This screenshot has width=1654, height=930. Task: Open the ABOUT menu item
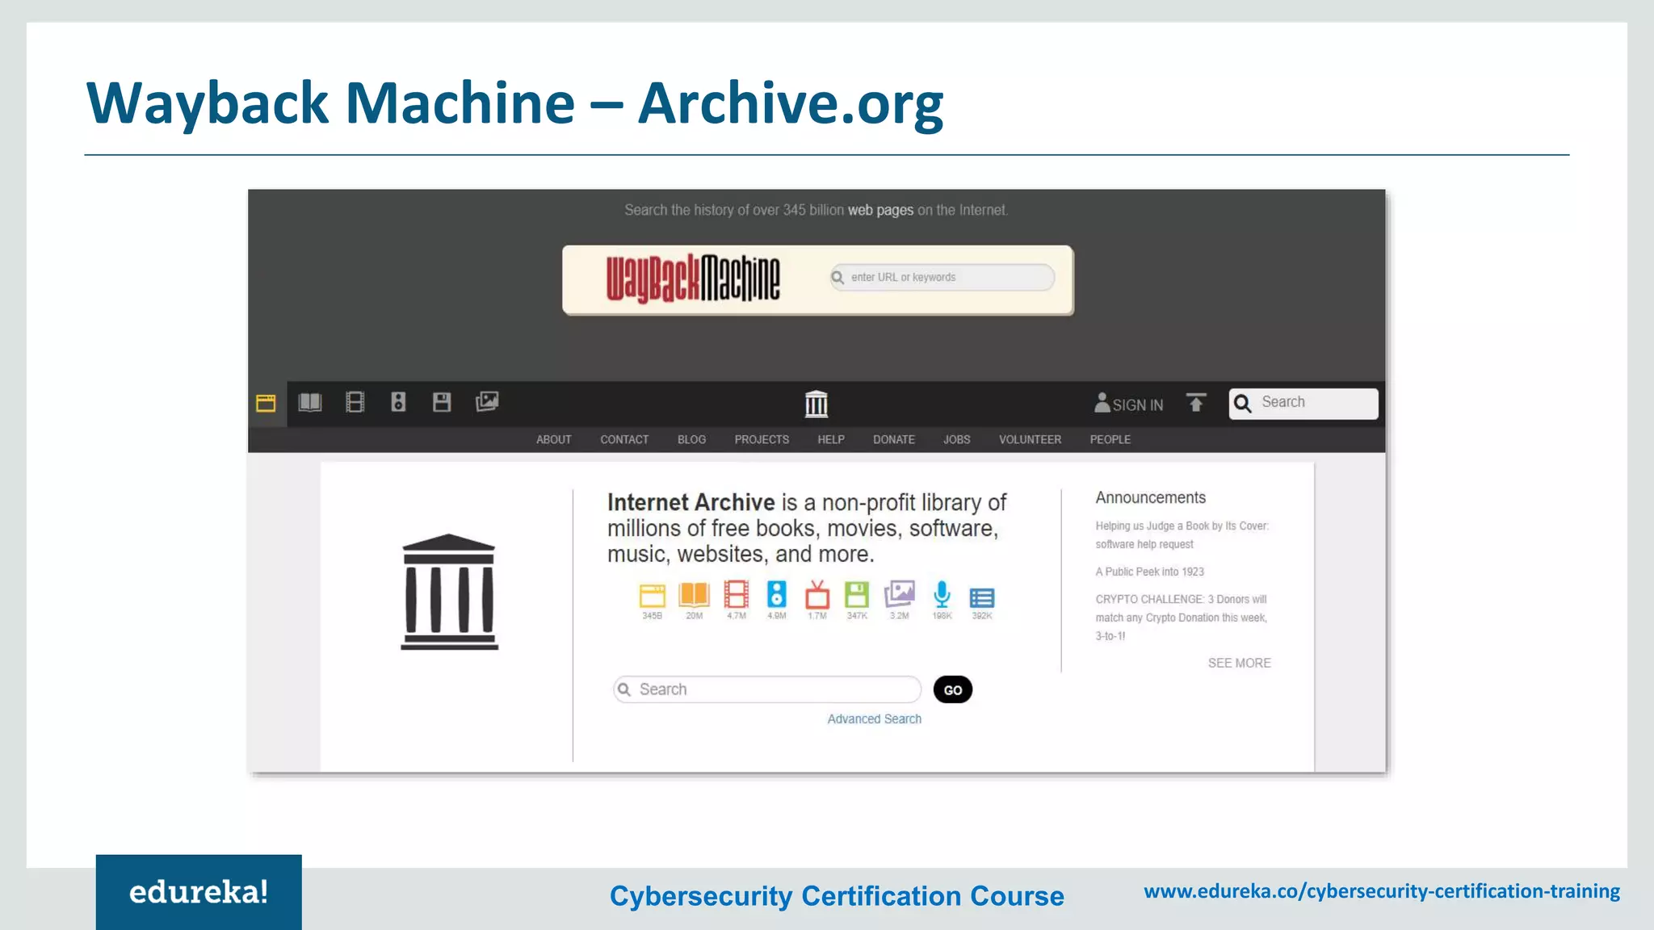(554, 440)
